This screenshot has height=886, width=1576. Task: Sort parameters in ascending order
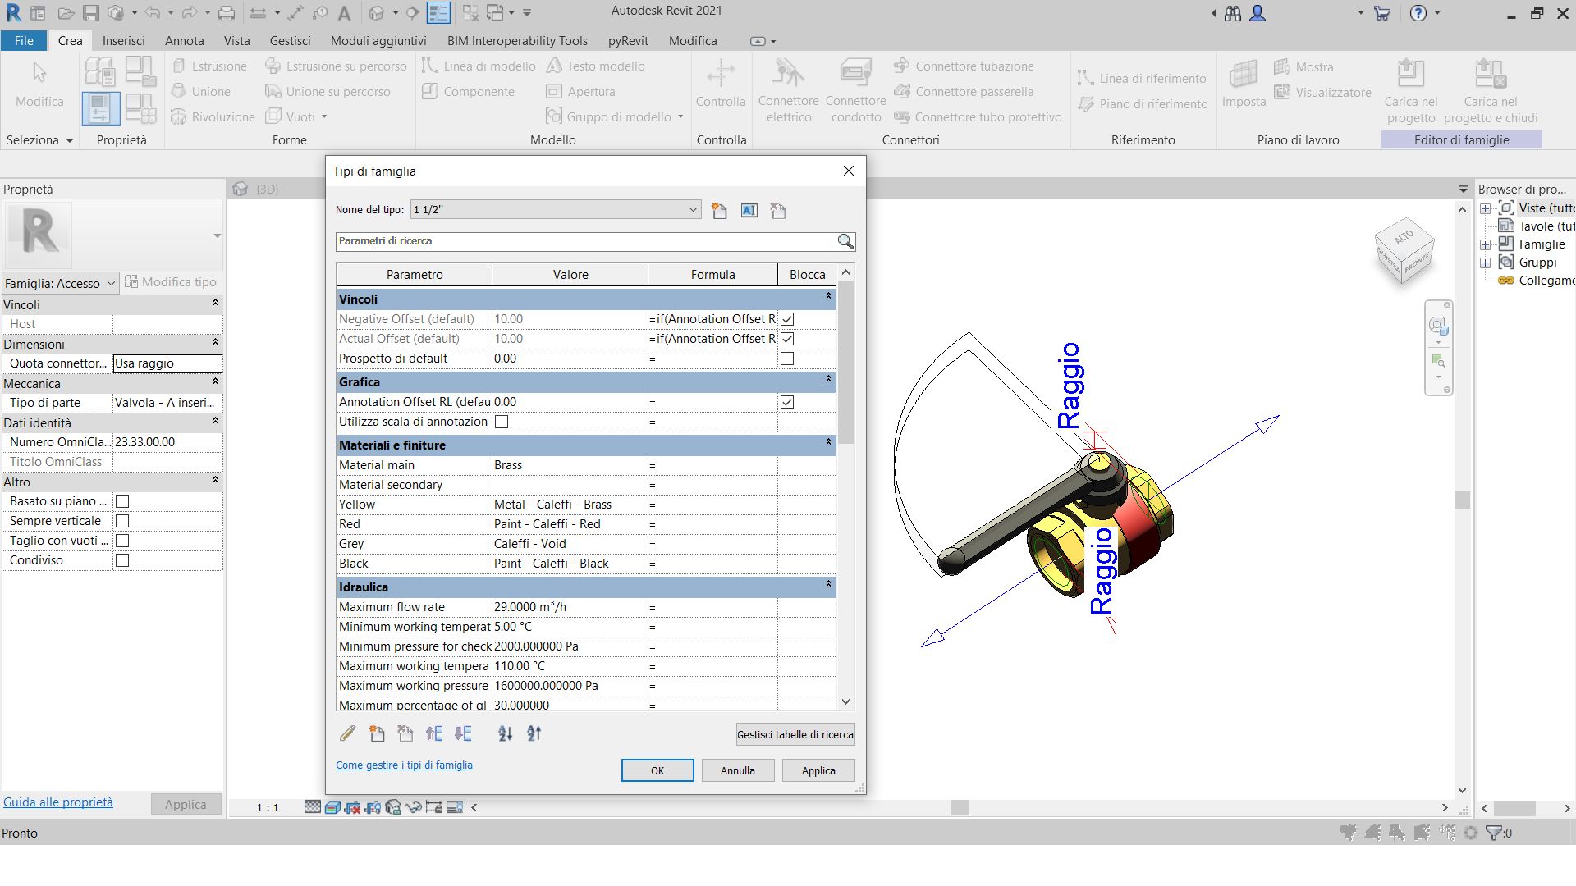[506, 733]
